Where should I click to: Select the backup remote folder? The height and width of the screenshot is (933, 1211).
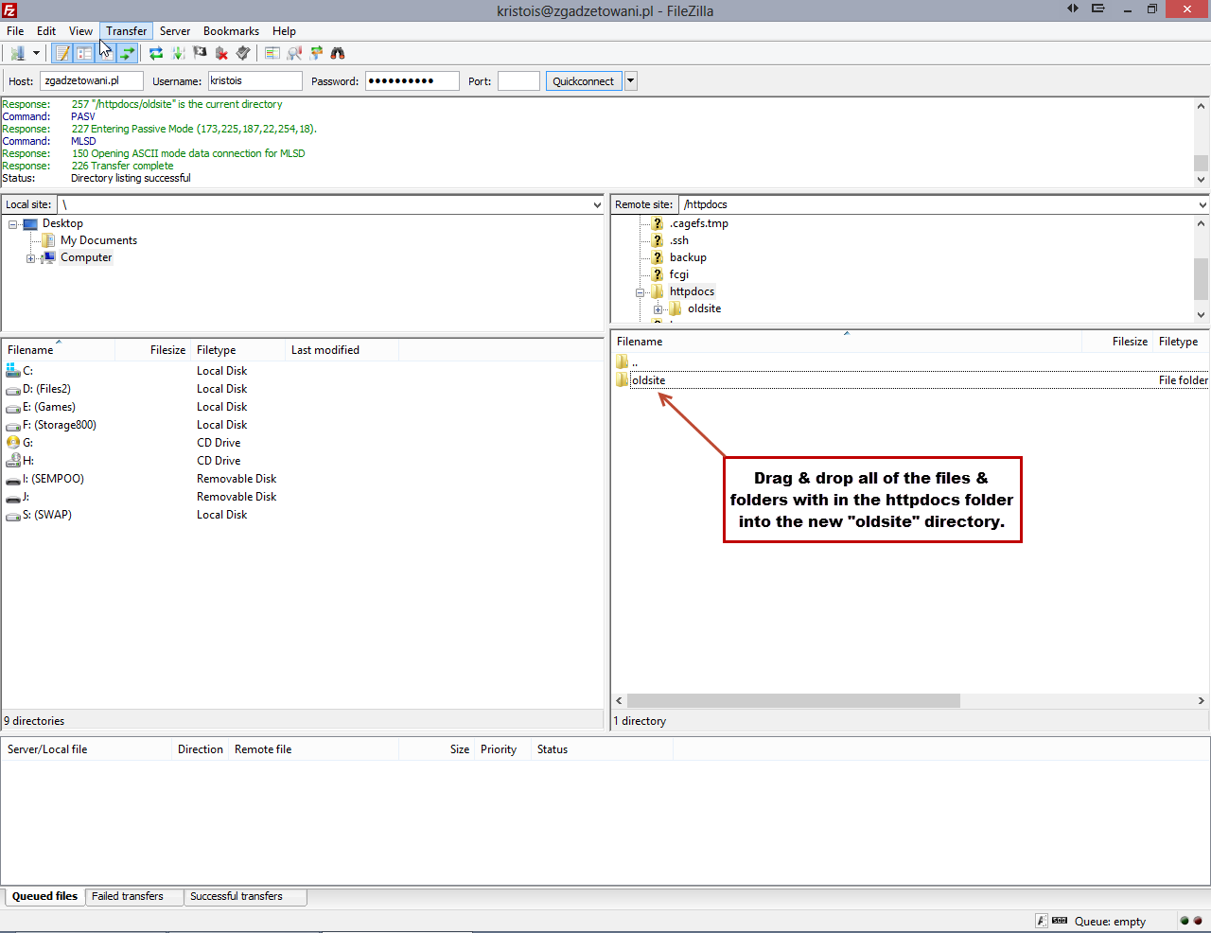click(x=688, y=257)
